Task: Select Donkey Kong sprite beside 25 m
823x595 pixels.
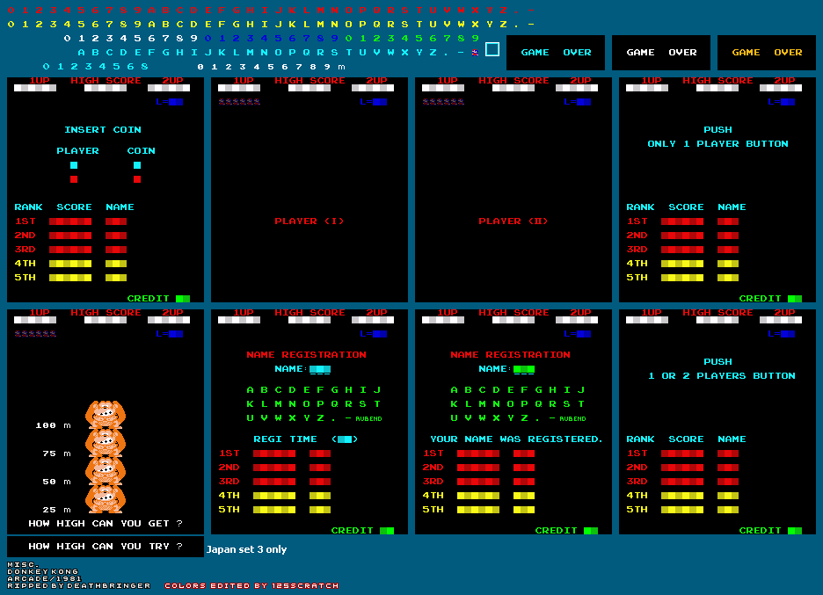Action: coord(106,499)
